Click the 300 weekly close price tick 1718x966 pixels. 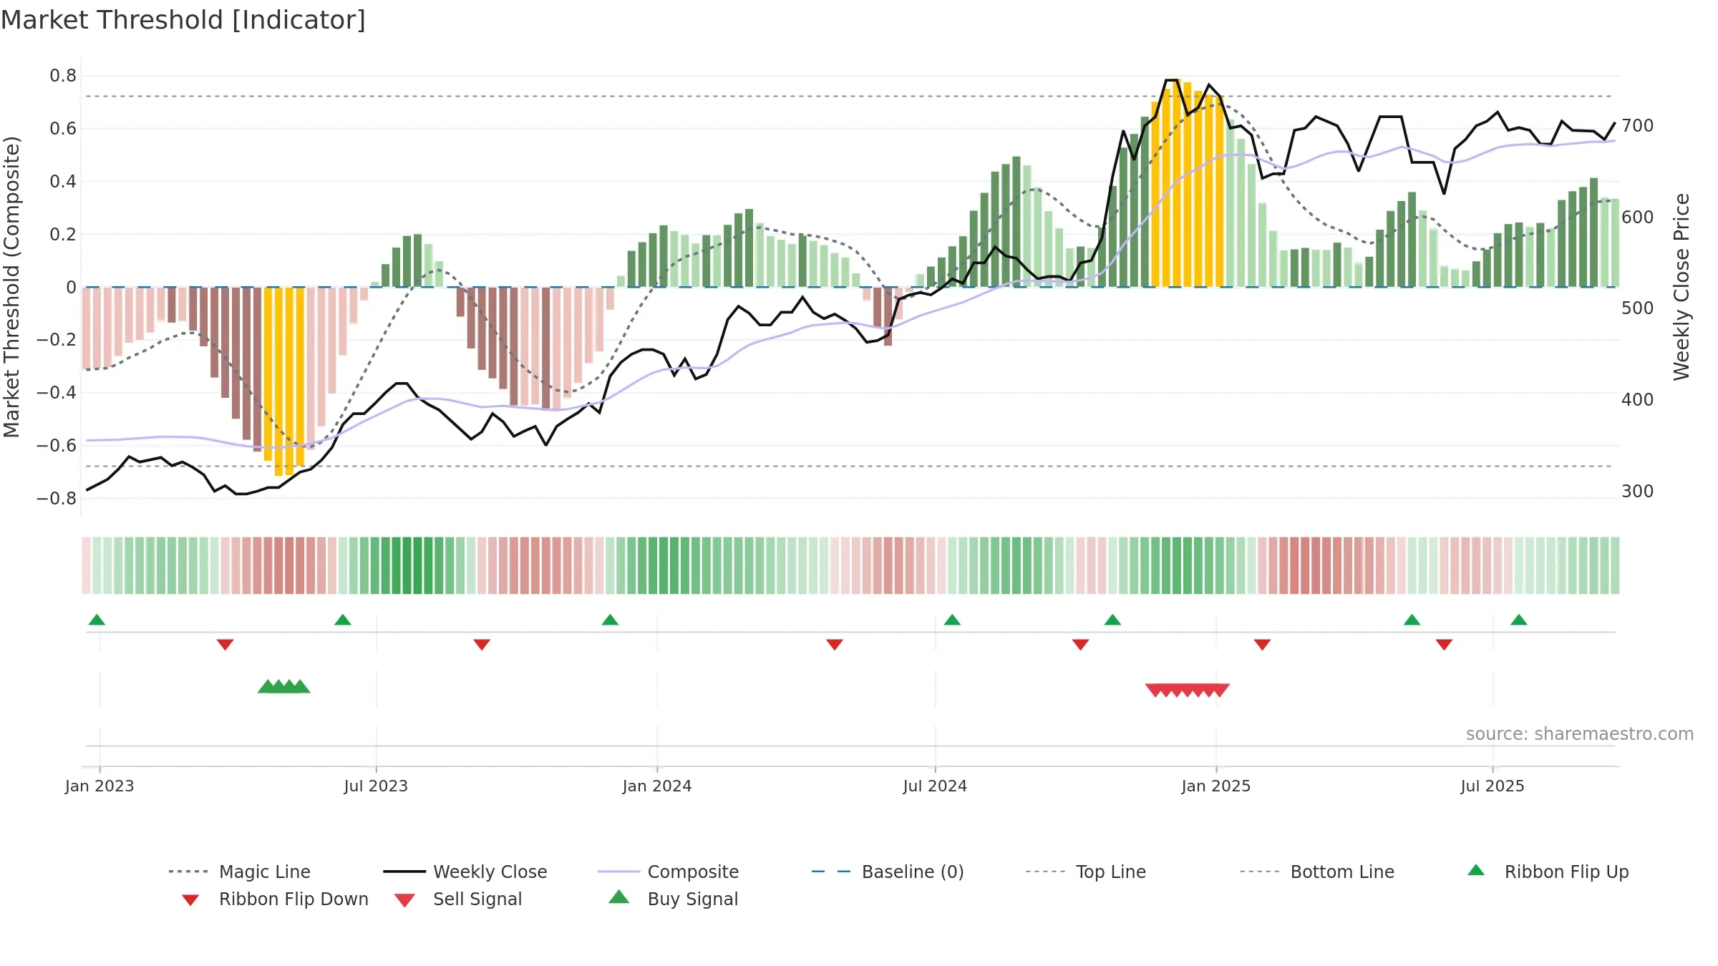point(1638,492)
